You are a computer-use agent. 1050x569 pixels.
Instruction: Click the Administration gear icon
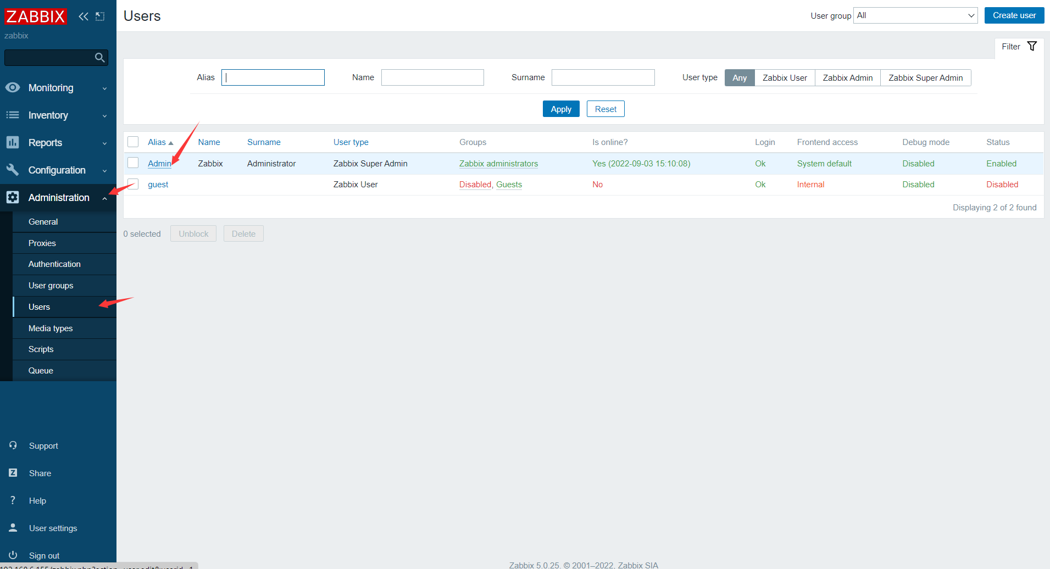click(x=13, y=197)
